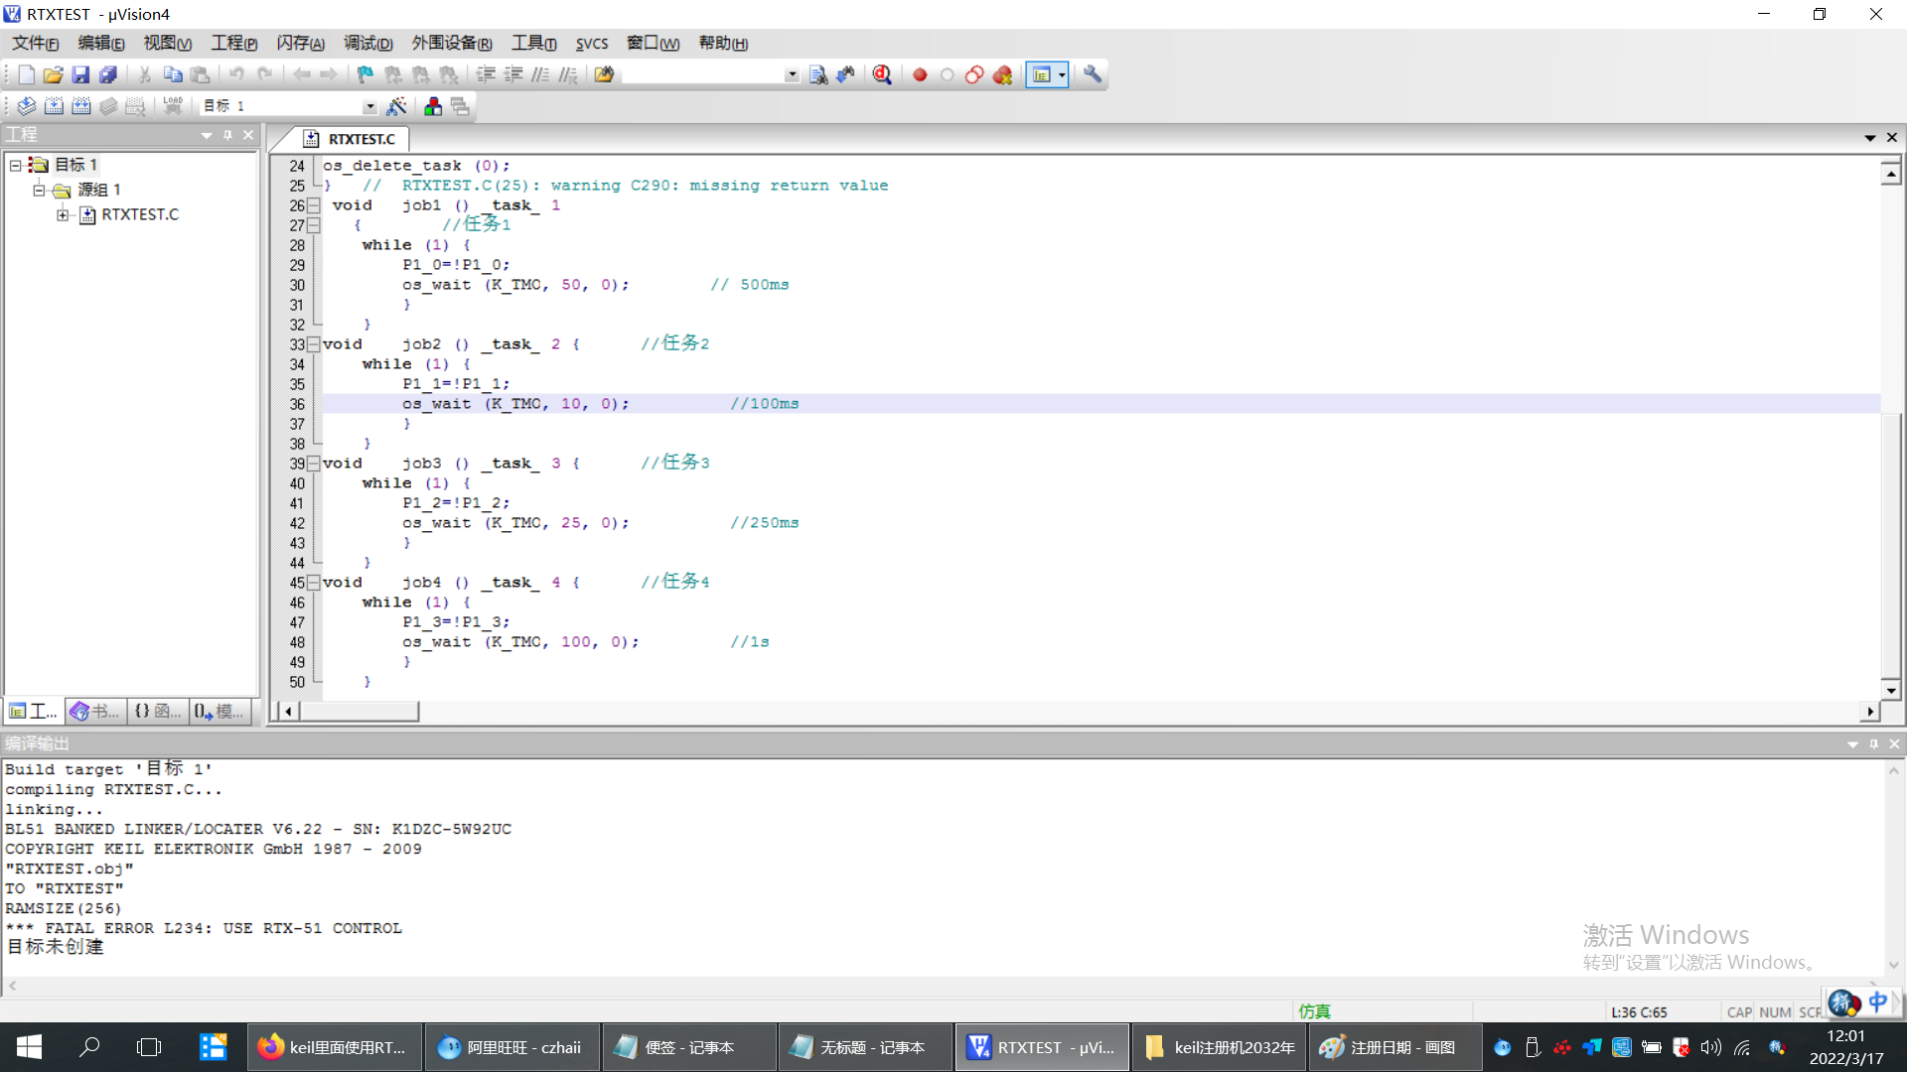Build target files icon

pos(55,106)
